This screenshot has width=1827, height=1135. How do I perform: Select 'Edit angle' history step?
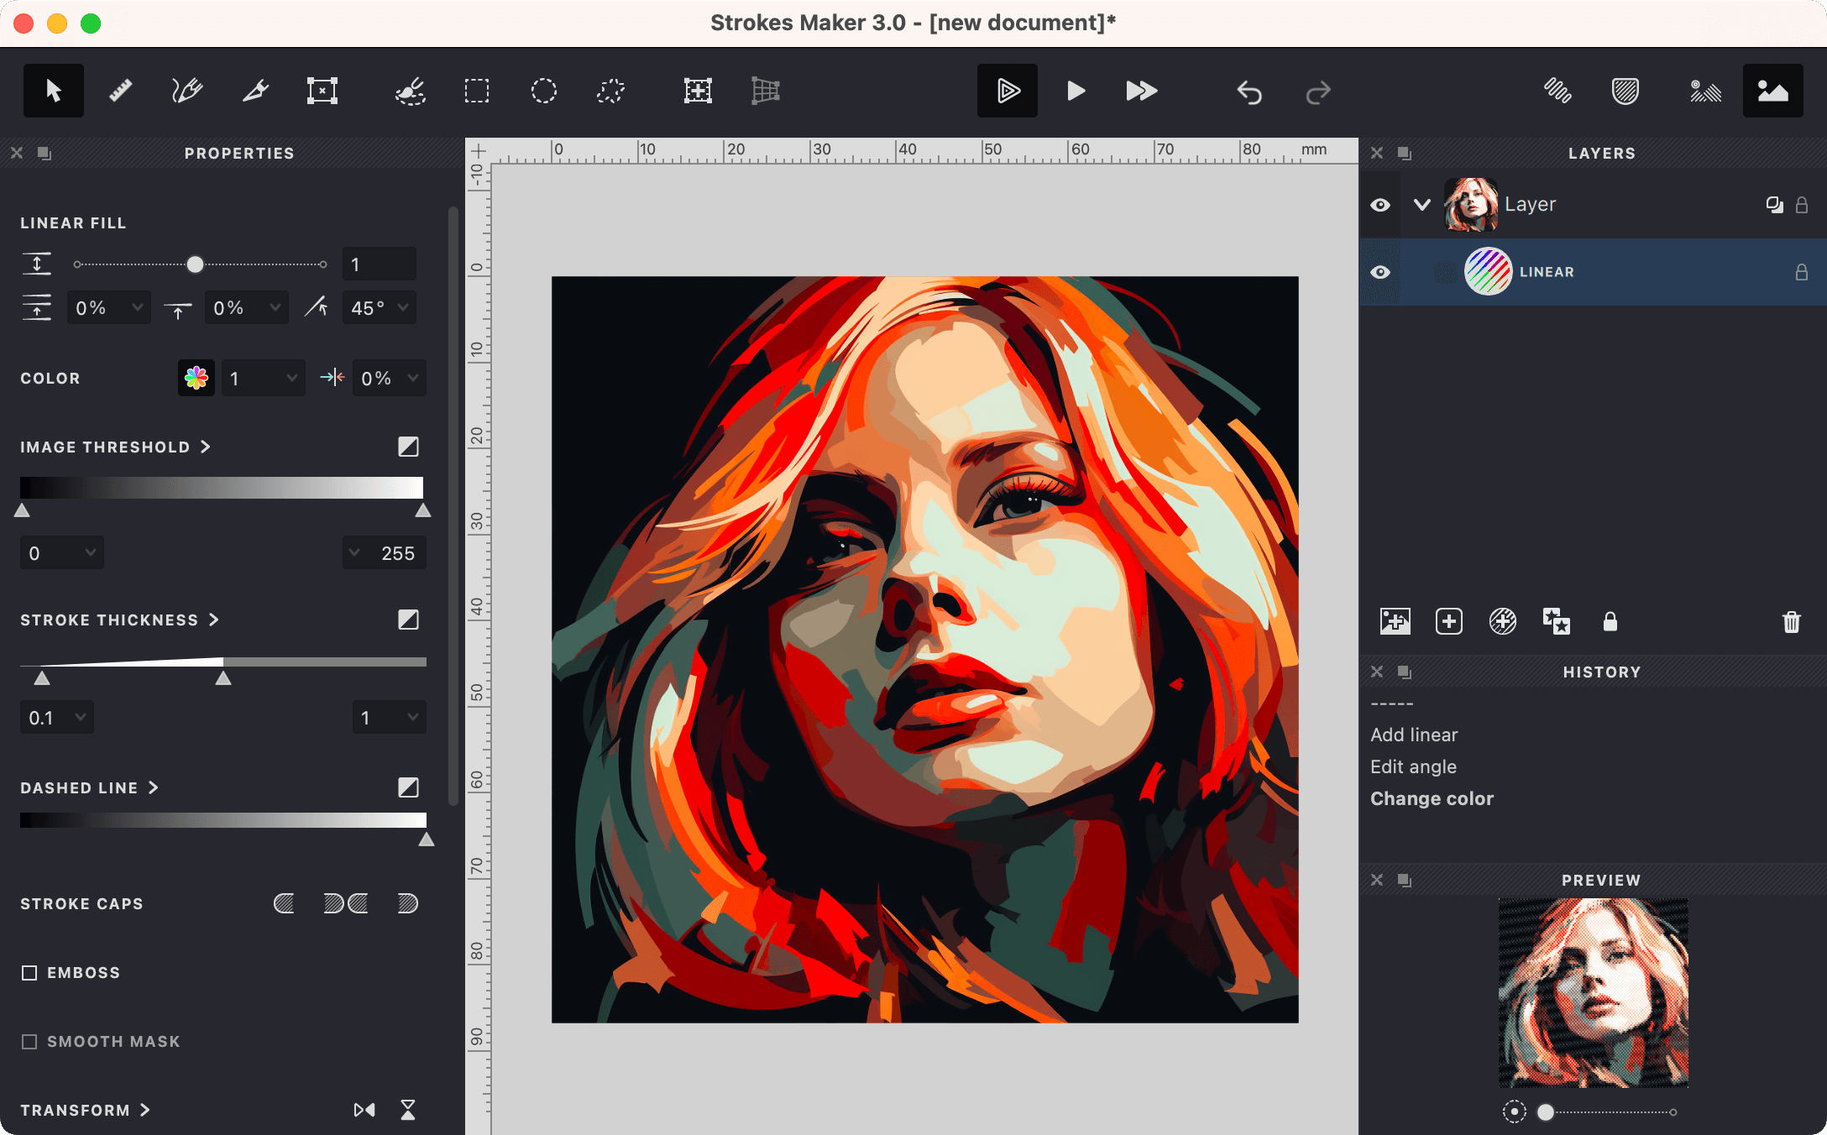tap(1414, 766)
